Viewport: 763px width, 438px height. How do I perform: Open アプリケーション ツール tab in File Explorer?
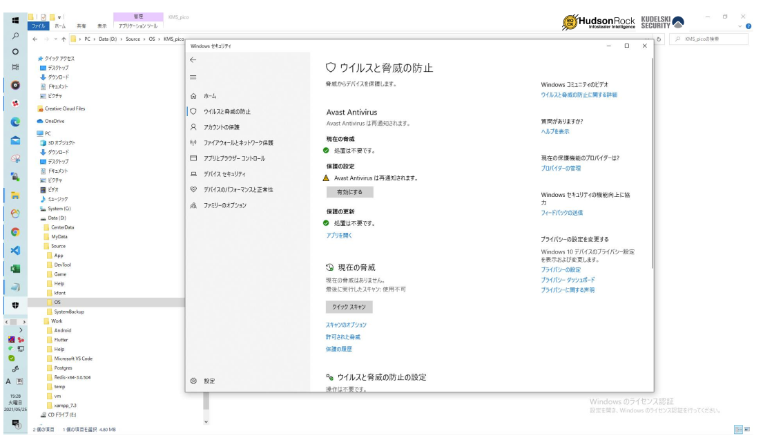[x=138, y=26]
